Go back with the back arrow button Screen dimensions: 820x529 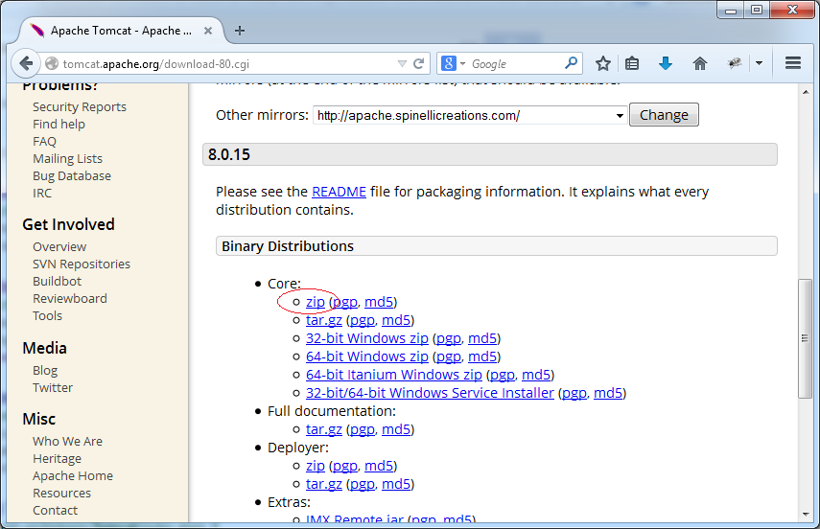click(x=26, y=64)
